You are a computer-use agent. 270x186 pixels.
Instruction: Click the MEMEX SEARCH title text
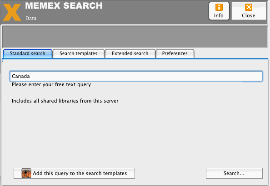pos(64,6)
